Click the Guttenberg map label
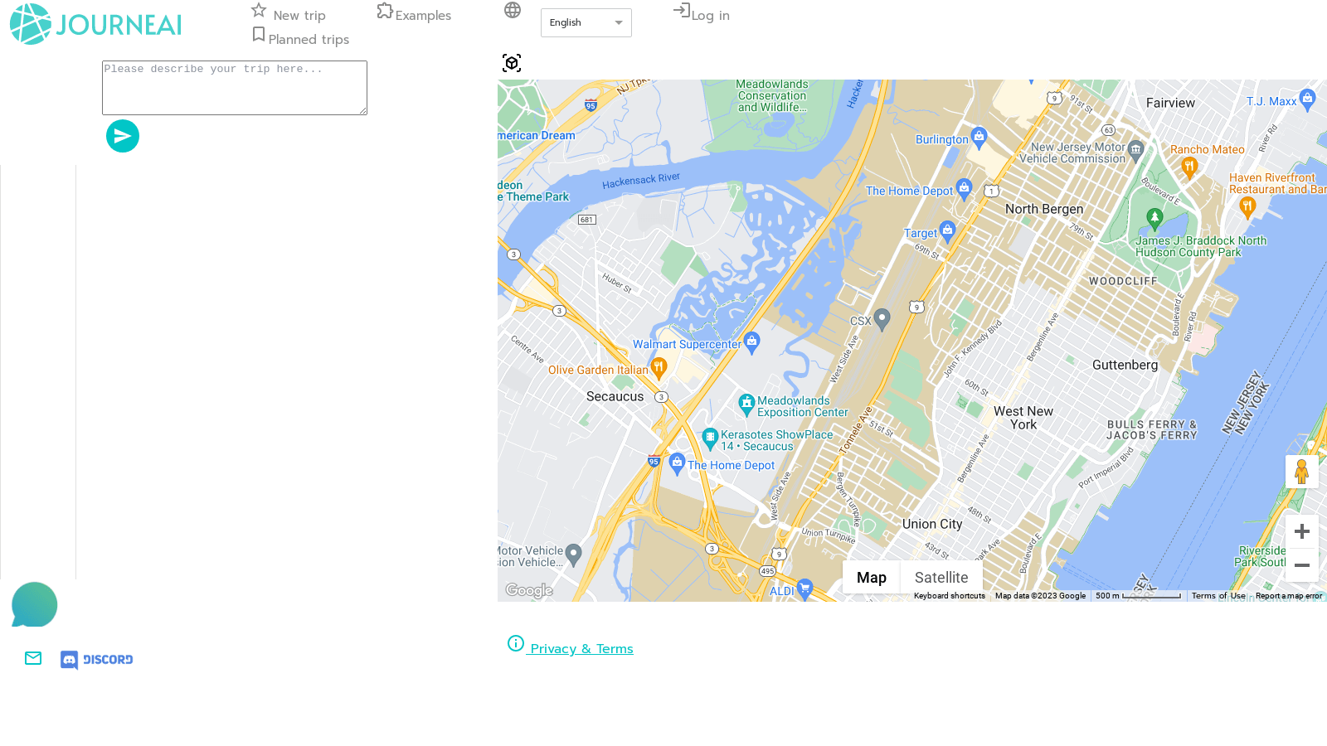Image resolution: width=1327 pixels, height=746 pixels. tap(1125, 366)
